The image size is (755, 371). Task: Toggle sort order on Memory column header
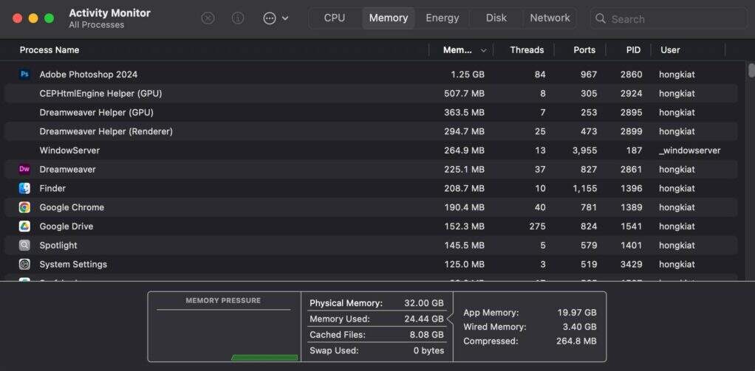pyautogui.click(x=464, y=50)
